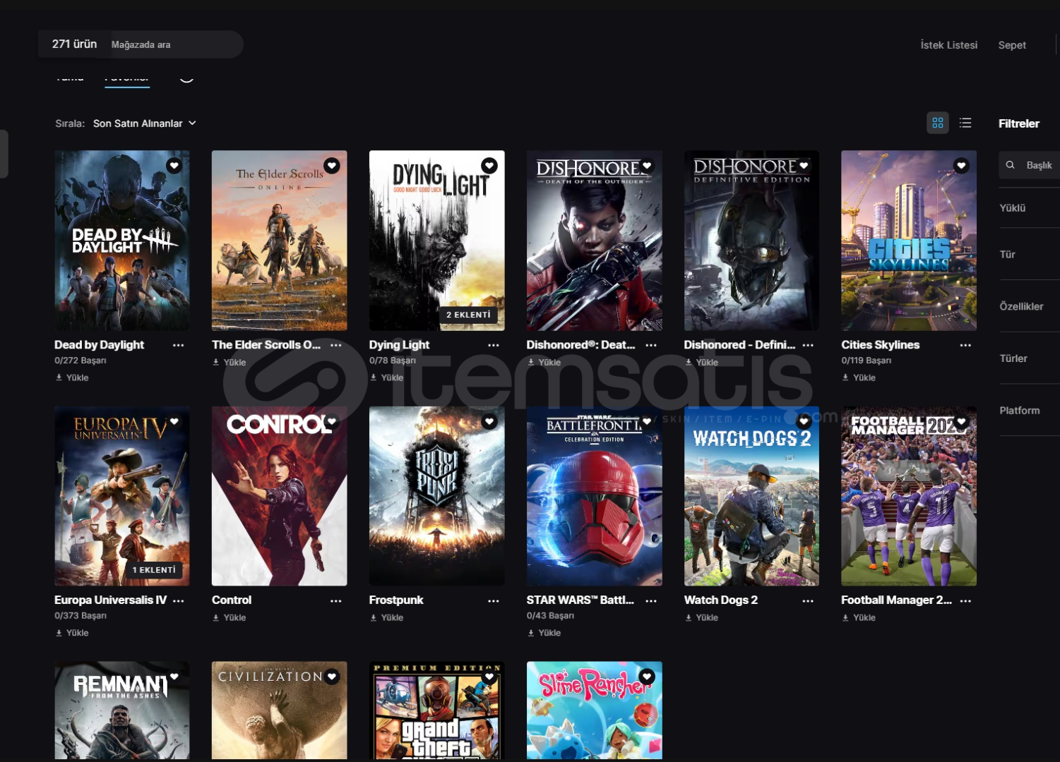Viewport: 1060px width, 762px height.
Task: Open Slime Rancher cover thumbnail
Action: [595, 710]
